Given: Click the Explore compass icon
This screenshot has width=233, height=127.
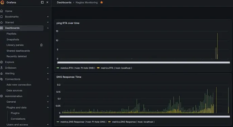Looking at the screenshot, I should (x=1, y=62).
